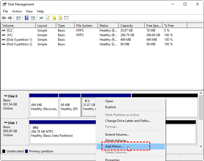Sort by the Capacity column header

(x=132, y=26)
